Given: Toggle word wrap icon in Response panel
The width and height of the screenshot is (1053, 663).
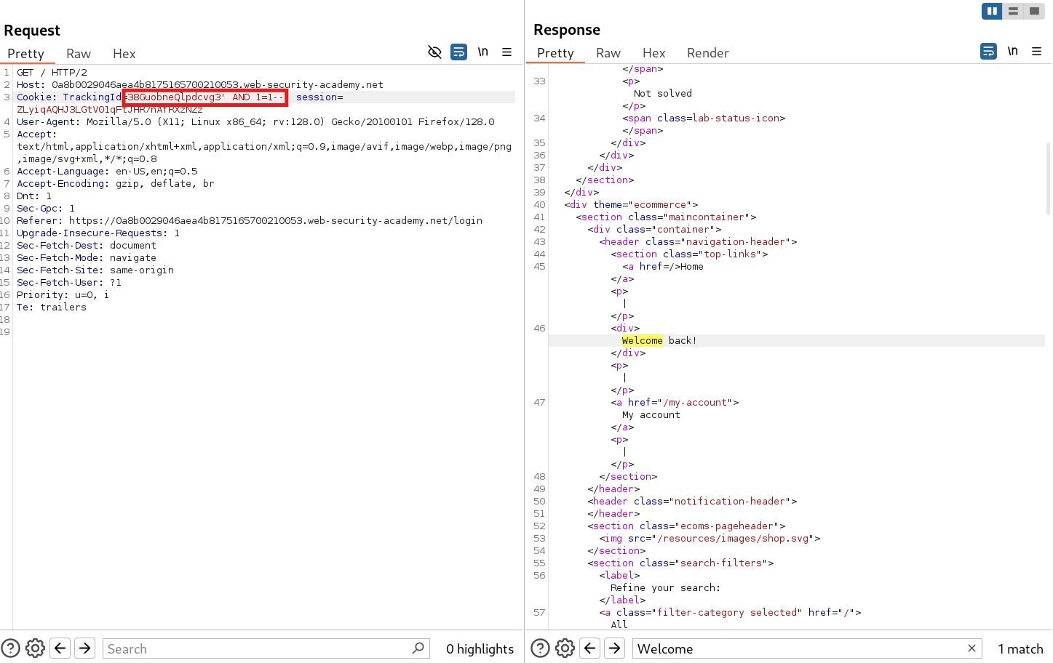Looking at the screenshot, I should (x=989, y=52).
